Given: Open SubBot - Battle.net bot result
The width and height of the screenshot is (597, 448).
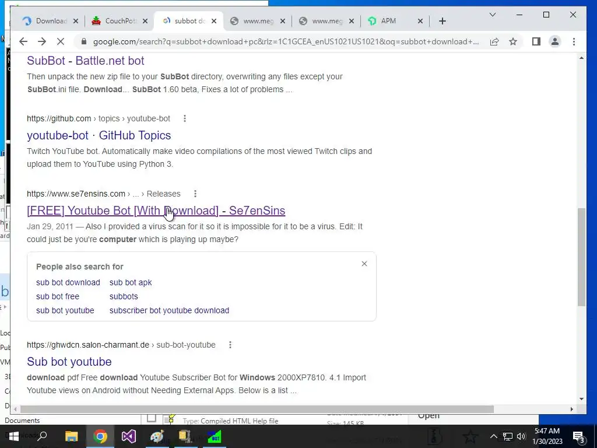Looking at the screenshot, I should point(86,61).
